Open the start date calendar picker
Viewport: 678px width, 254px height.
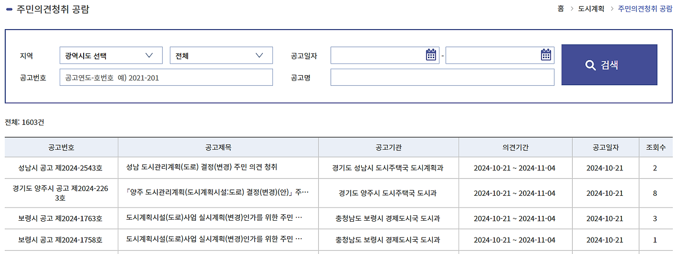431,55
